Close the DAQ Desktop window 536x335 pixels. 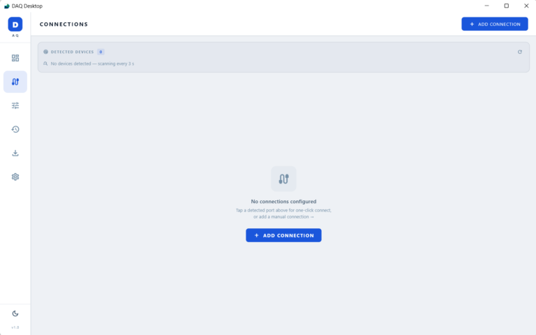click(x=526, y=6)
